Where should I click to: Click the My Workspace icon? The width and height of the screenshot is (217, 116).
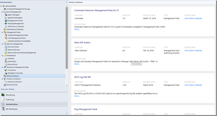(x=3, y=109)
